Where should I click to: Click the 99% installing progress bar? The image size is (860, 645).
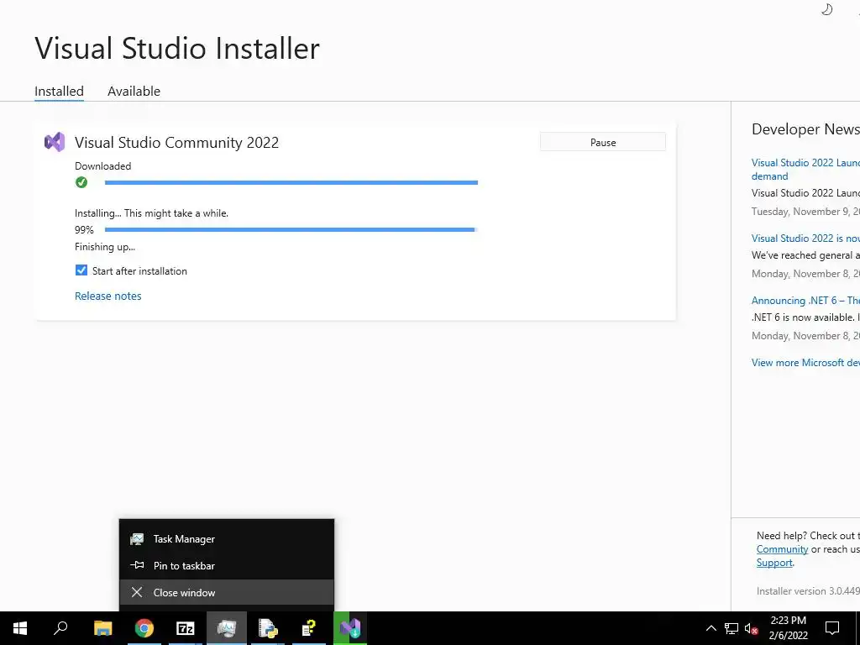pyautogui.click(x=291, y=230)
